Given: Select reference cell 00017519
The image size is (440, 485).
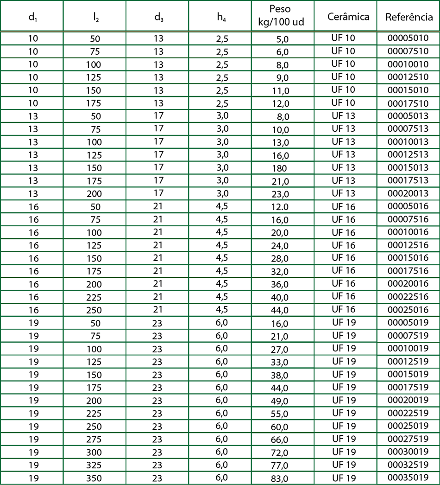Looking at the screenshot, I should [408, 387].
